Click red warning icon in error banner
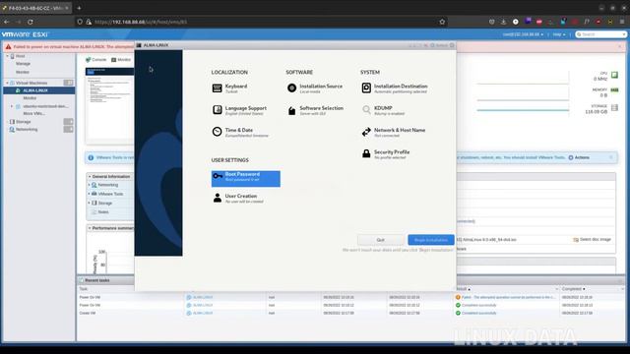The width and height of the screenshot is (630, 354). point(8,47)
